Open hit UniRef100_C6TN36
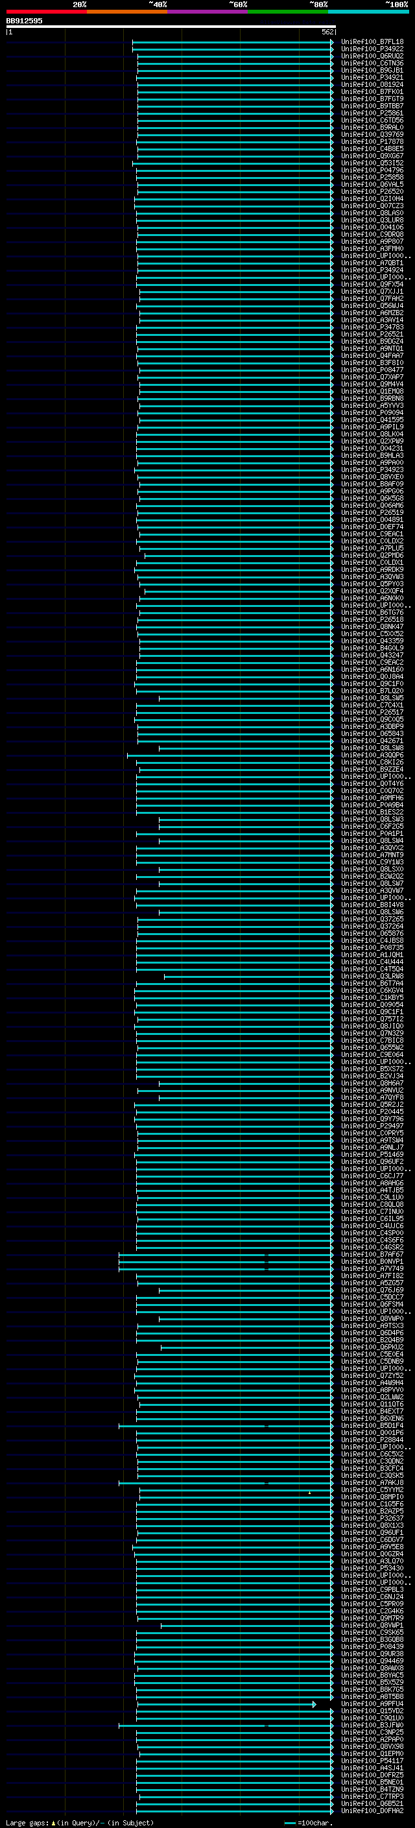This screenshot has height=1828, width=415. pyautogui.click(x=372, y=63)
